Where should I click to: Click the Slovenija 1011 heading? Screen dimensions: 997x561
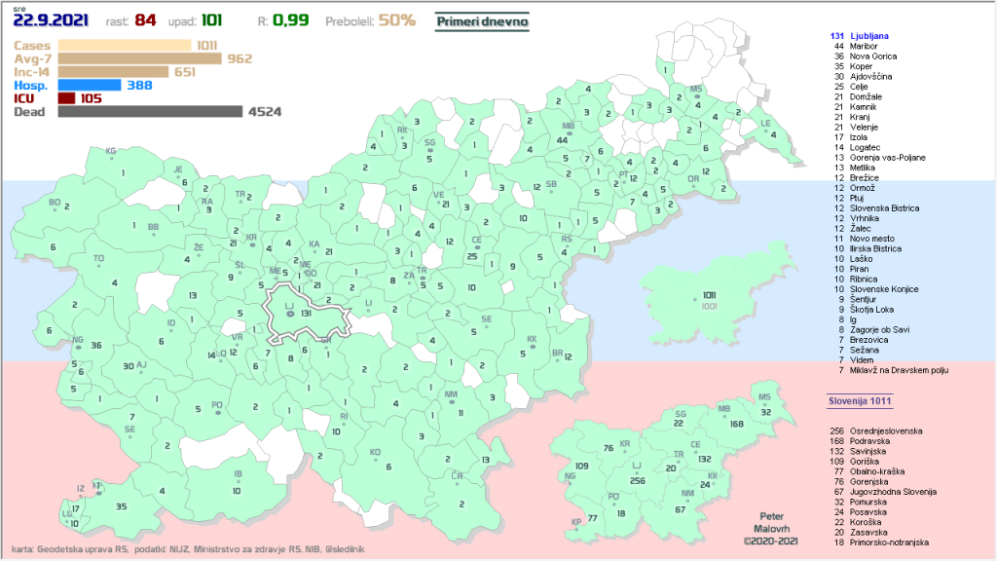[x=855, y=400]
